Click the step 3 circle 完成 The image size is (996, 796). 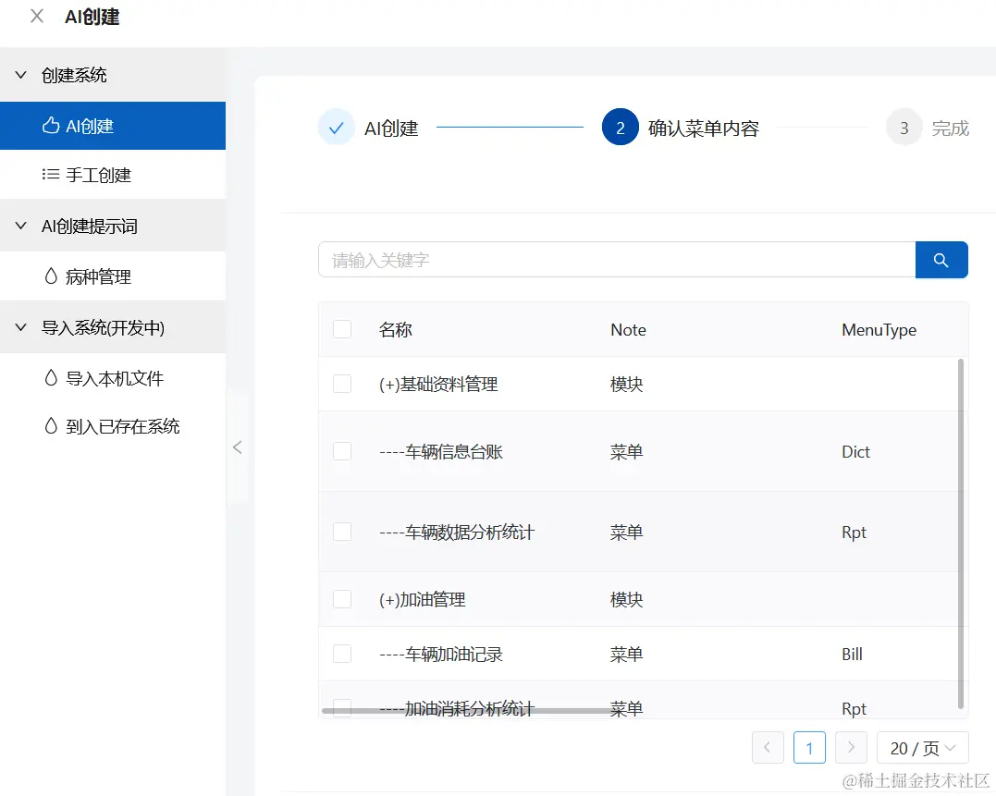[x=904, y=129]
